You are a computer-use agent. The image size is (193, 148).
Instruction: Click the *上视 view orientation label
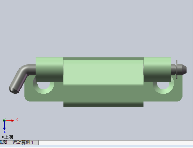pos(7,137)
